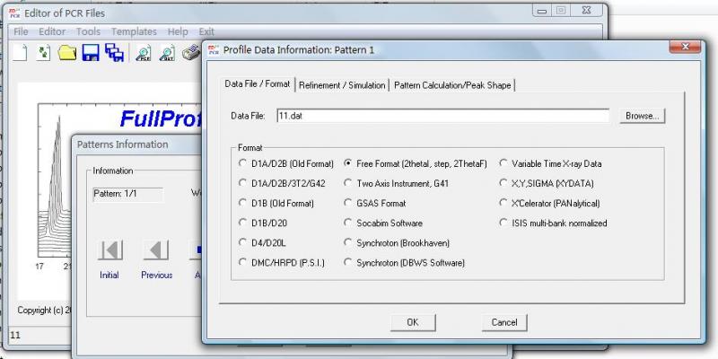Screen dimensions: 718x359
Task: Create a new PCR file from toolbar
Action: pos(19,52)
